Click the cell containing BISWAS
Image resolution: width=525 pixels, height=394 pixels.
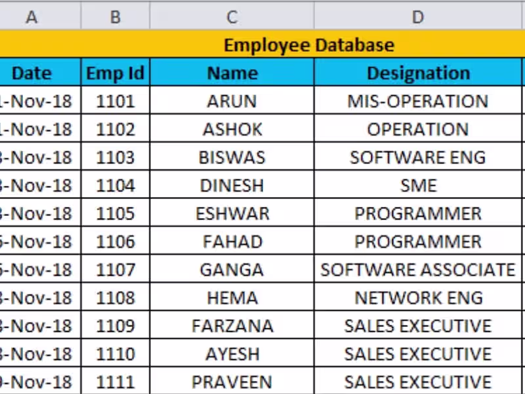point(232,157)
